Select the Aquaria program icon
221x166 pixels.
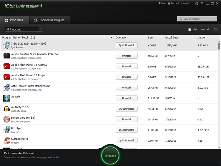click(x=7, y=98)
